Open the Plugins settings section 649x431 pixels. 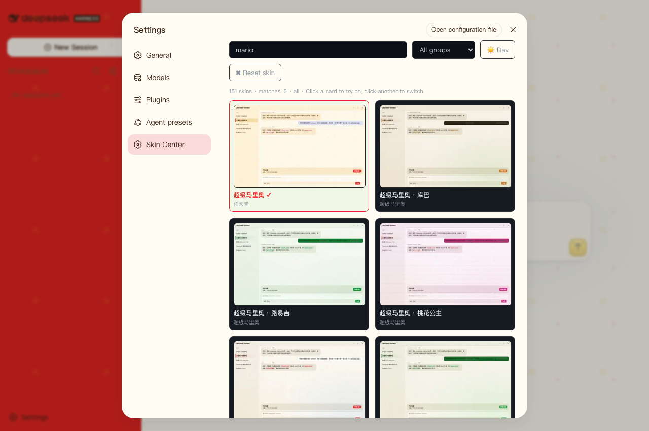[169, 100]
